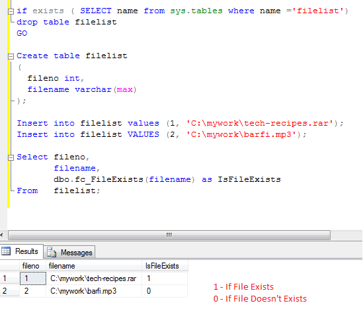Click cell 'C:\mywork\barfi.mp3' in results

94,291
